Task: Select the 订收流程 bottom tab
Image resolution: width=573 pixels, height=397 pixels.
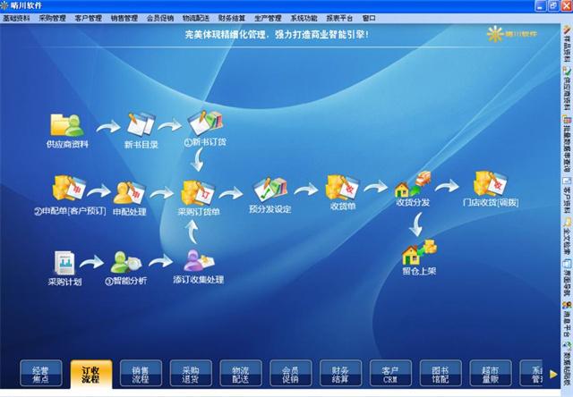Action: click(90, 374)
